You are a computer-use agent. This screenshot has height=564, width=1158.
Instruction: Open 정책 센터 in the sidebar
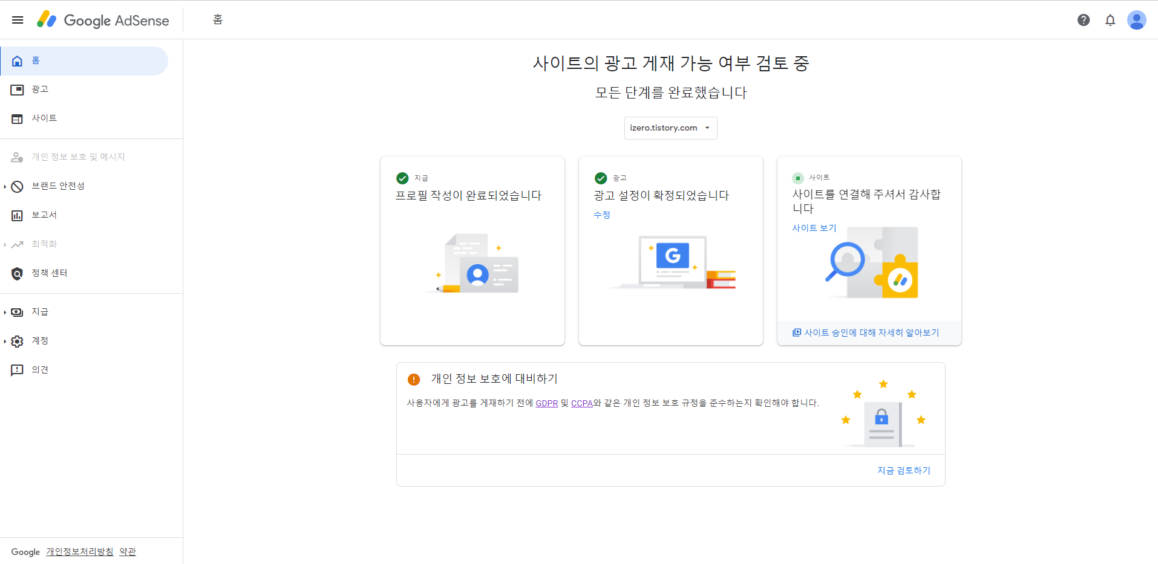click(x=84, y=273)
